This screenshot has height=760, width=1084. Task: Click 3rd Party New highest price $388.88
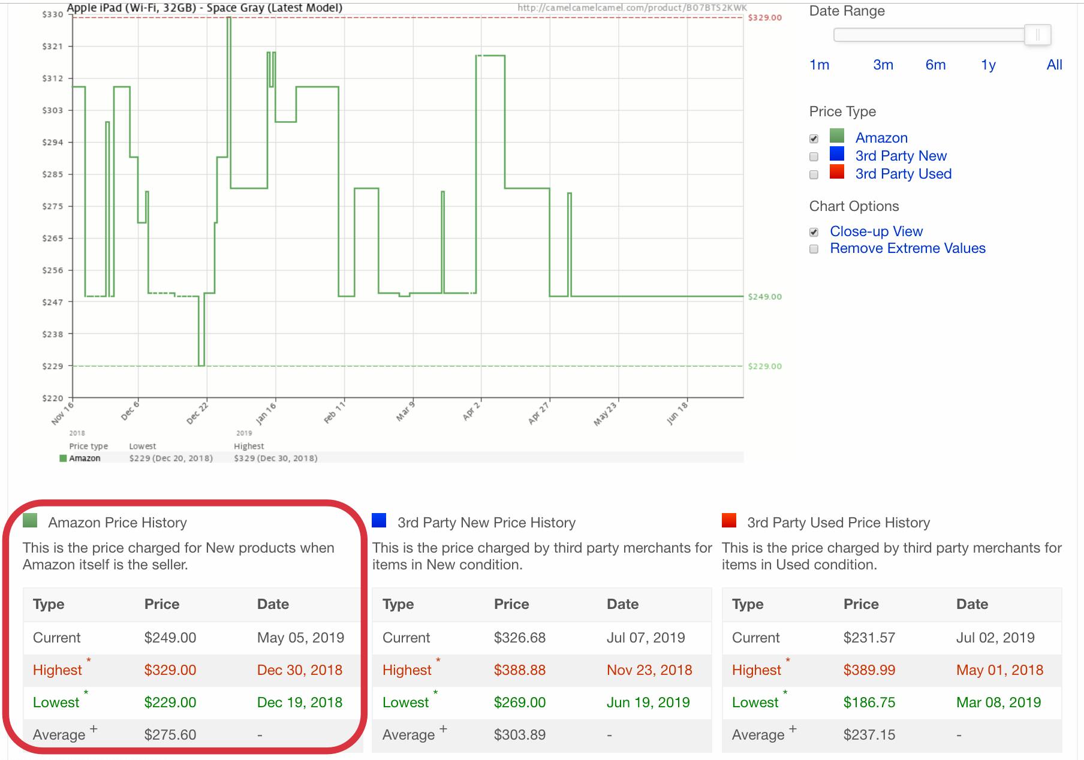point(520,670)
